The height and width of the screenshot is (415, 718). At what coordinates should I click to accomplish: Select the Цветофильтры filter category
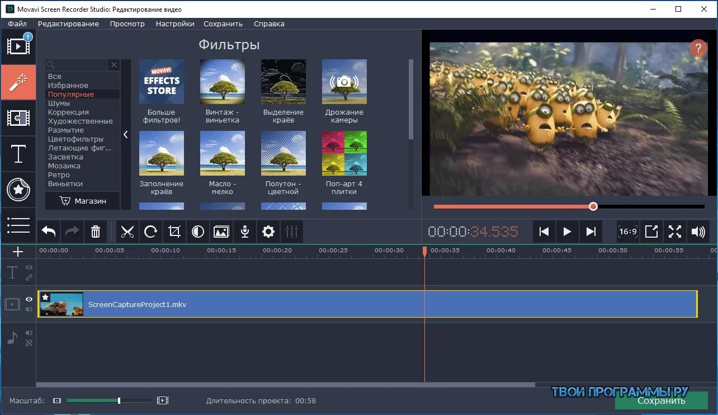coord(75,139)
